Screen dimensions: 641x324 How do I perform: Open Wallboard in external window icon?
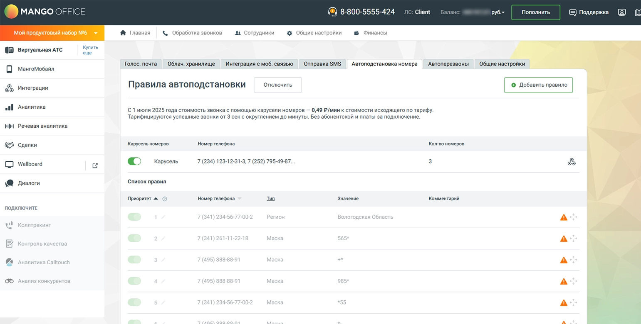pyautogui.click(x=95, y=166)
